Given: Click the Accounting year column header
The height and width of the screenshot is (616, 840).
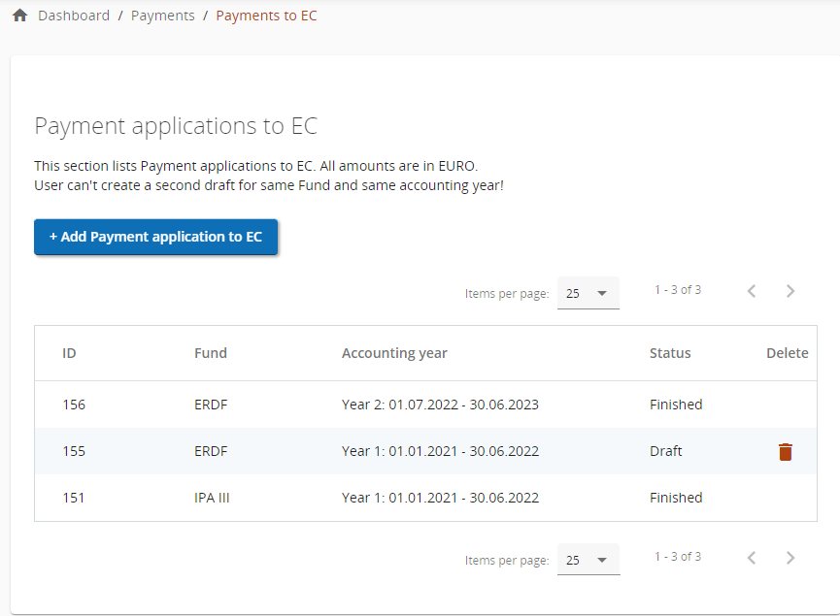Looking at the screenshot, I should click(x=394, y=353).
